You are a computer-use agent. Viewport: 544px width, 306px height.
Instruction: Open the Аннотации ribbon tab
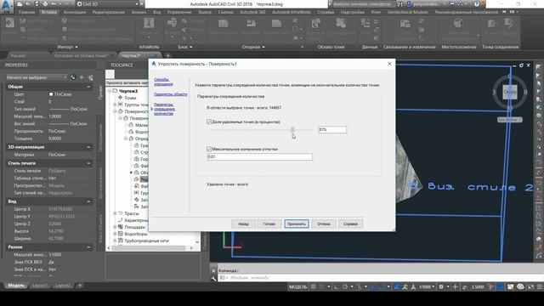coord(75,12)
